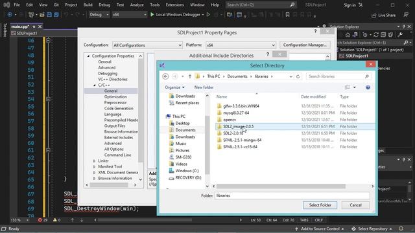Click the blue help icon in Select Directory
Image resolution: width=415 pixels, height=233 pixels.
(368, 87)
